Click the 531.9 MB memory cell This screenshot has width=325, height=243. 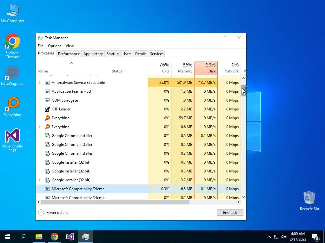click(x=183, y=83)
